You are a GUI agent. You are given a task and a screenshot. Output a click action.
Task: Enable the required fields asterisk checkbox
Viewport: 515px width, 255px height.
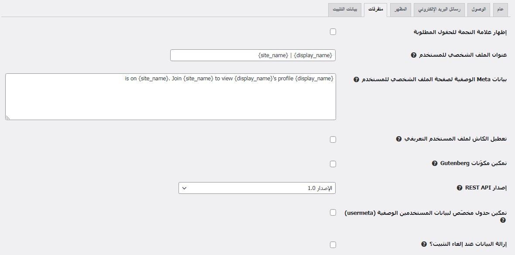333,31
